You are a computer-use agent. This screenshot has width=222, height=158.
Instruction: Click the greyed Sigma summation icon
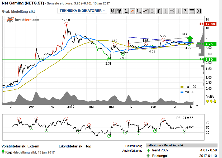coord(152,11)
